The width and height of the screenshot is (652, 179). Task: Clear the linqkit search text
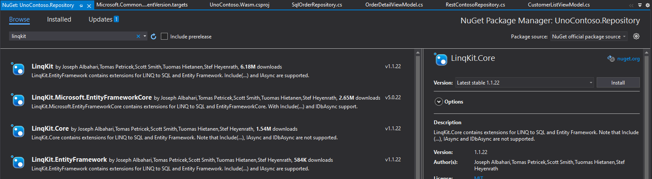click(138, 37)
